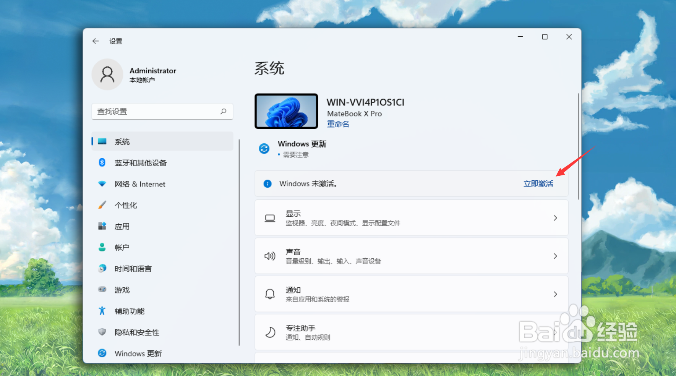The width and height of the screenshot is (676, 376).
Task: Minimize the Settings window
Action: (x=520, y=37)
